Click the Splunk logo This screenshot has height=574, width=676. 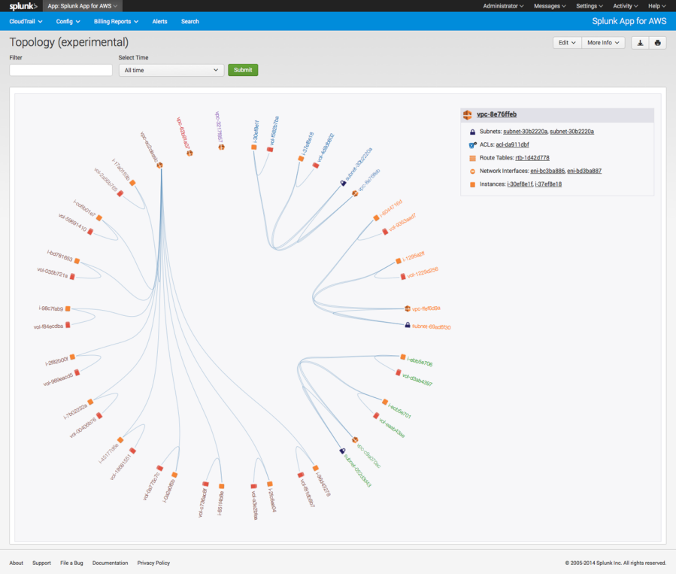tap(23, 6)
